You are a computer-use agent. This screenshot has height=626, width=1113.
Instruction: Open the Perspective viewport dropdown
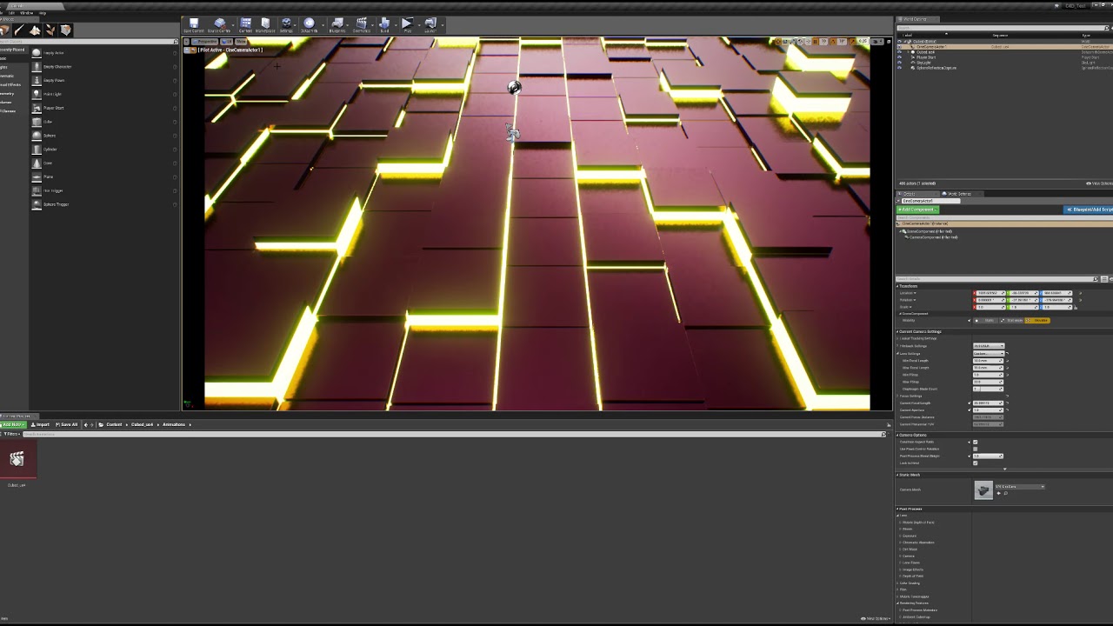tap(206, 41)
